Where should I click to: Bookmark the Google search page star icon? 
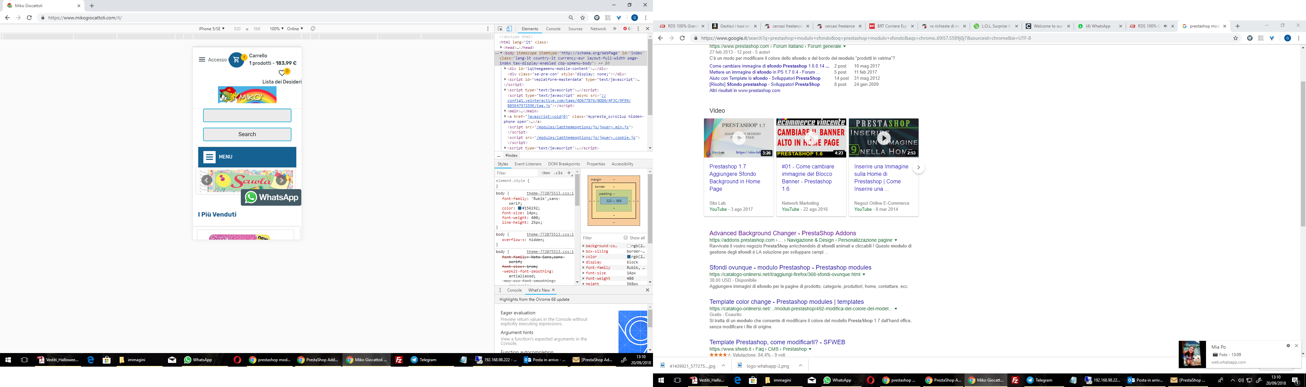click(x=1236, y=38)
